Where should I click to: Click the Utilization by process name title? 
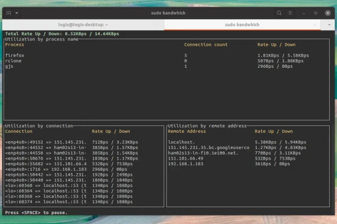click(42, 39)
